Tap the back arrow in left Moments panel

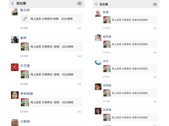(13, 3)
